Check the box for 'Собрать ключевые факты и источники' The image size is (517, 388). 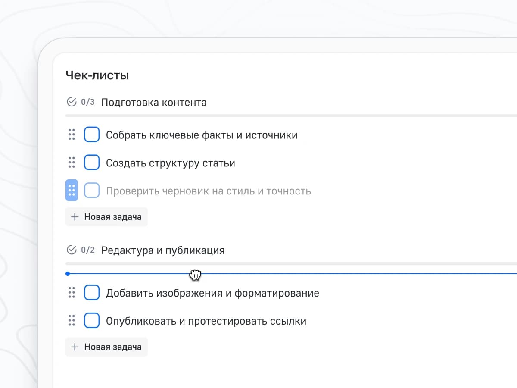pos(92,135)
